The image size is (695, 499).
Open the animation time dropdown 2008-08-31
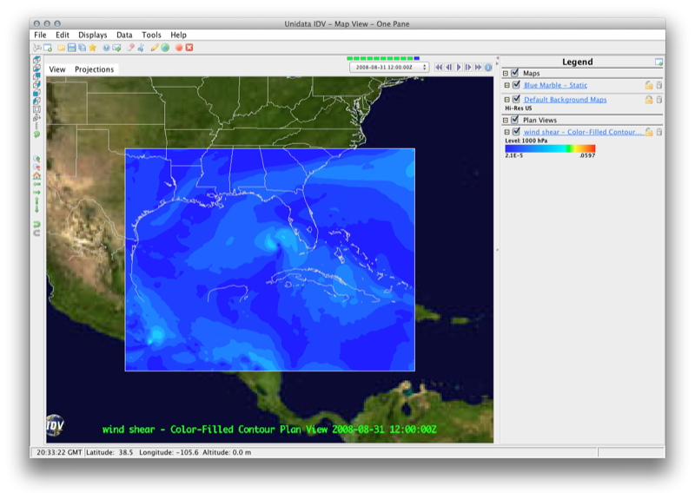pos(388,67)
